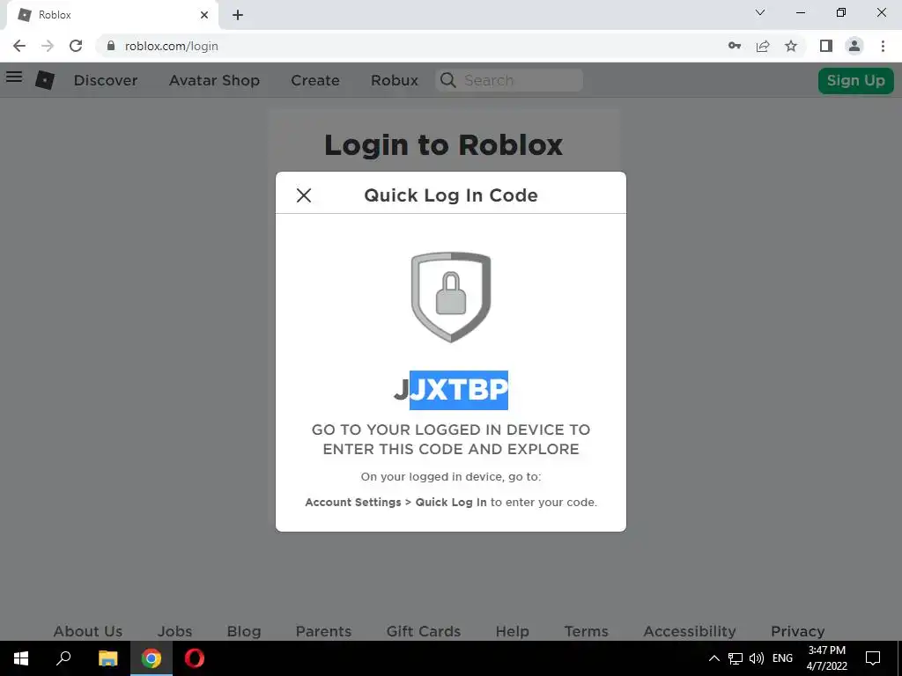Open the Roblox hamburger menu
The width and height of the screenshot is (902, 676).
click(x=14, y=77)
